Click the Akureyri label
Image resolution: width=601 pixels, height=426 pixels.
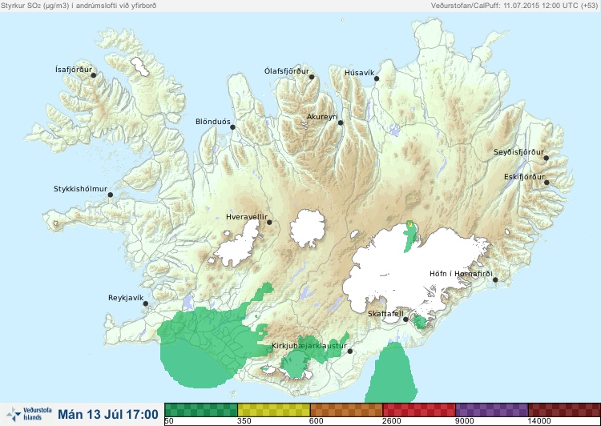coord(322,117)
